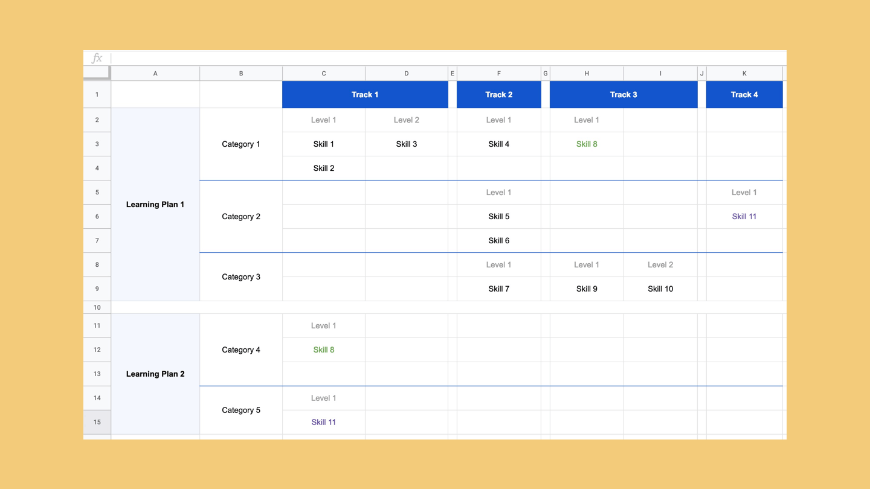
Task: Click Level 1 in column C row 2
Action: click(x=324, y=120)
